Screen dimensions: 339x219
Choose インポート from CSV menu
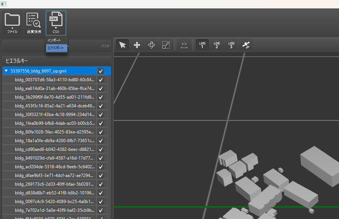click(57, 40)
